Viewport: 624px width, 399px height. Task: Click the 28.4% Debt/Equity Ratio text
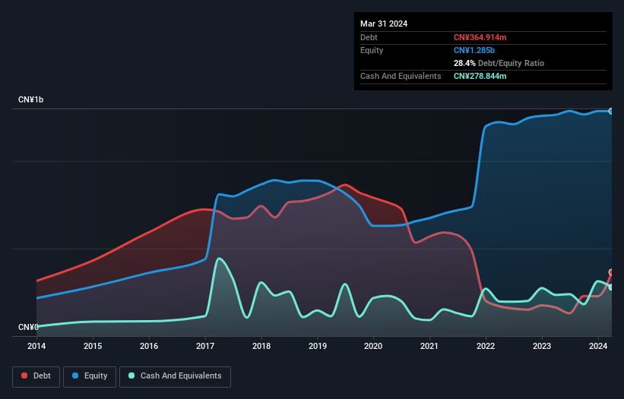(x=499, y=63)
